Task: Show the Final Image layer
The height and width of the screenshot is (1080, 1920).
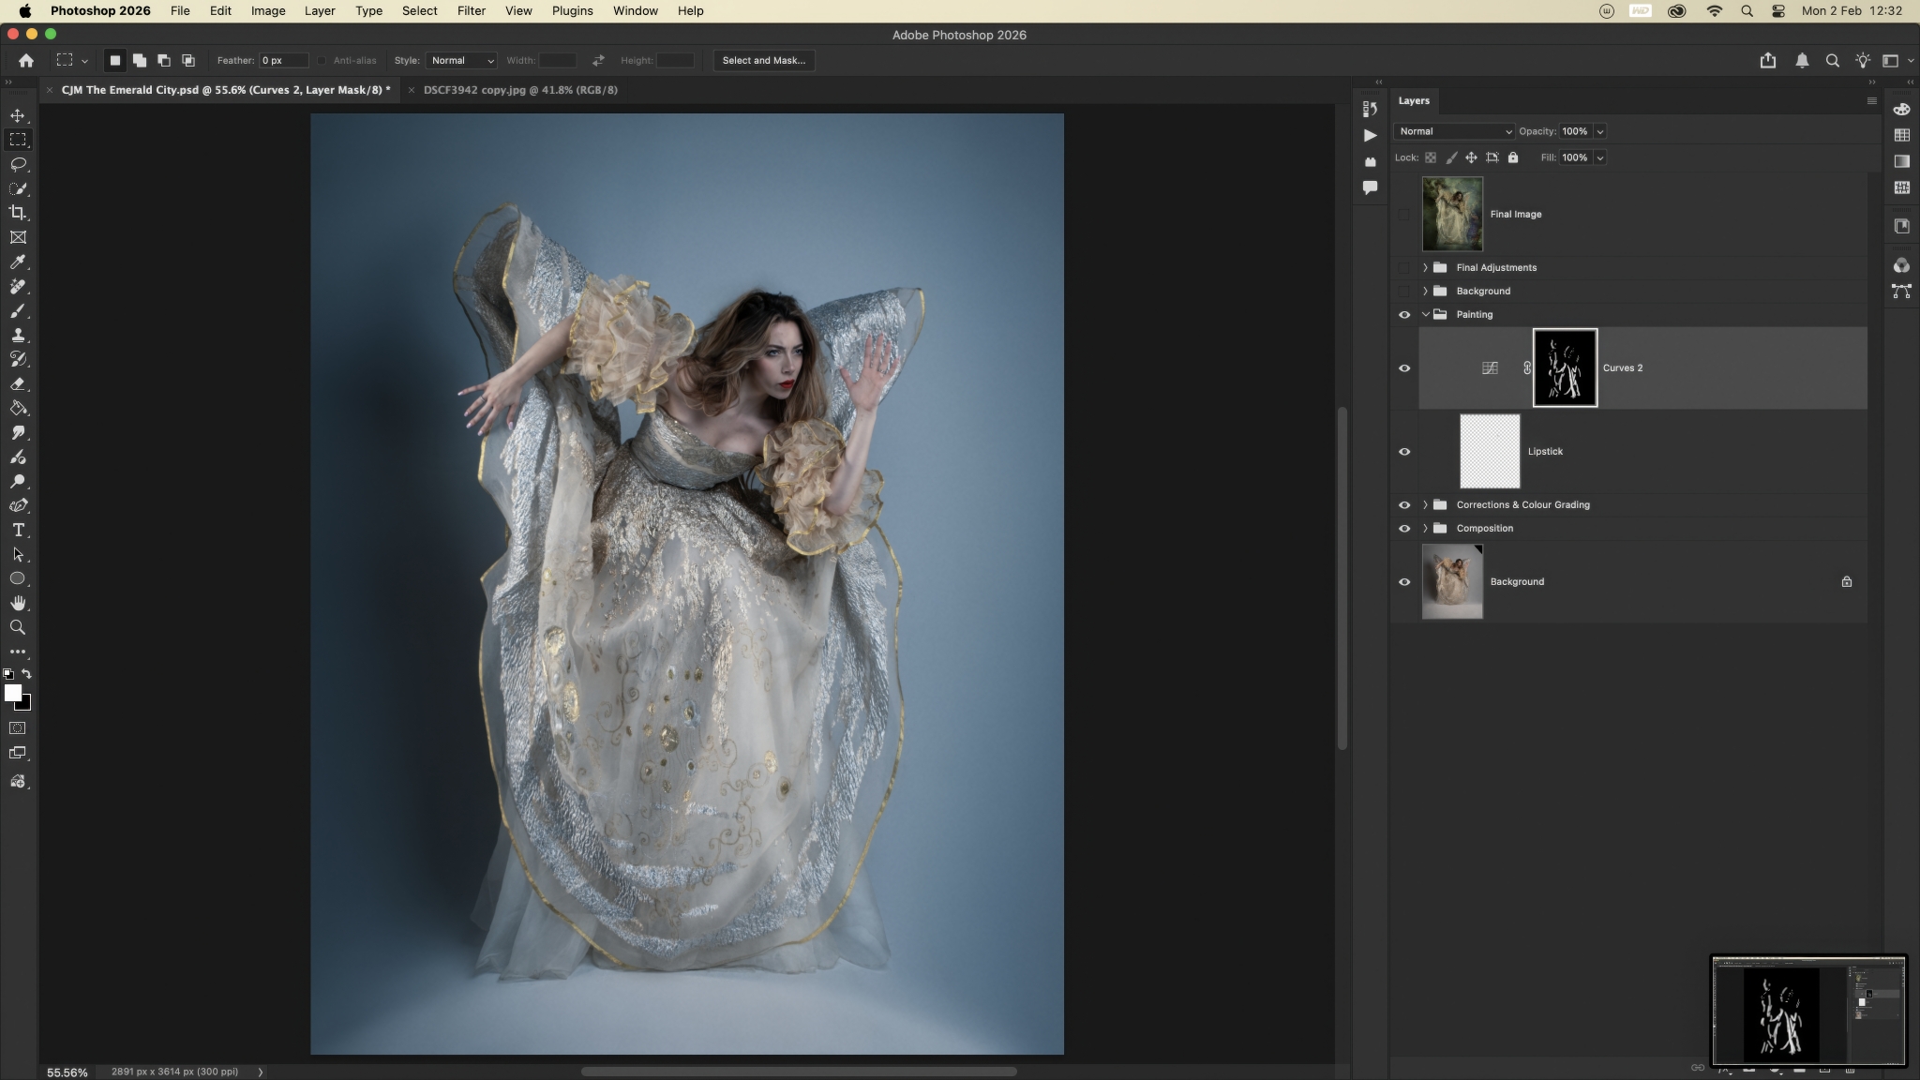Action: coord(1403,215)
